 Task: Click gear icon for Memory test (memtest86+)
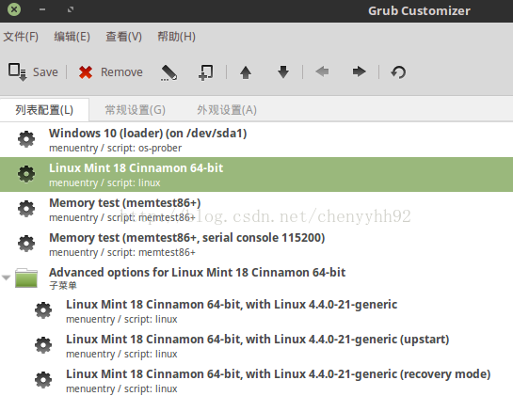click(26, 209)
